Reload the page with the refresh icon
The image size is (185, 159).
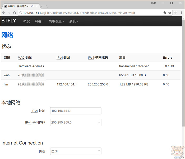pos(15,13)
